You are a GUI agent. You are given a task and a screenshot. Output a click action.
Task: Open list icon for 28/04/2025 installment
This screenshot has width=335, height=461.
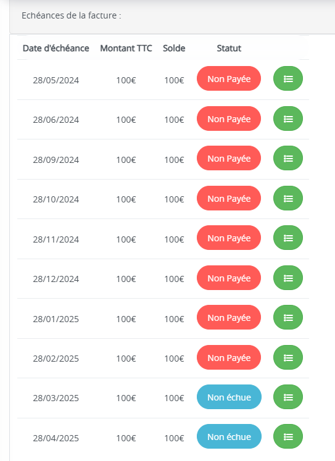pos(288,436)
